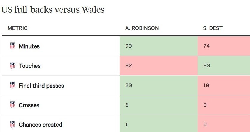Click Robinson's red 82 touches cell
Image resolution: width=250 pixels, height=132 pixels.
pyautogui.click(x=158, y=66)
